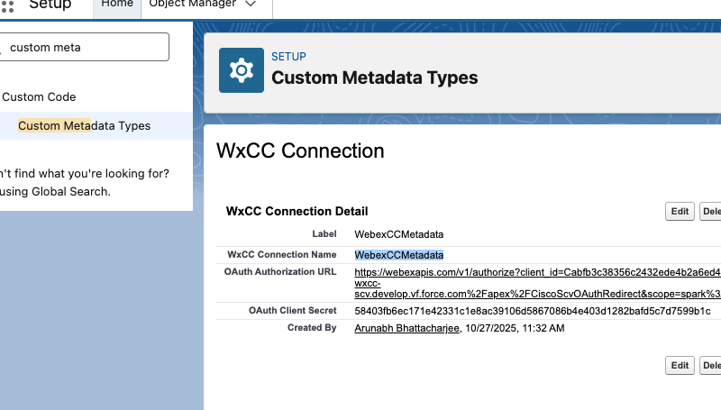The width and height of the screenshot is (721, 410).
Task: Open Arunabh Bhattacharjee user link
Action: pos(407,328)
